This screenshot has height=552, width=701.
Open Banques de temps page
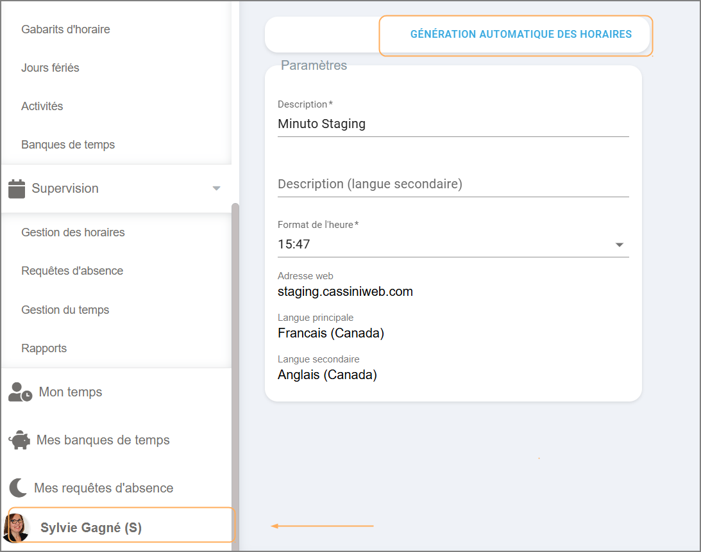[68, 145]
